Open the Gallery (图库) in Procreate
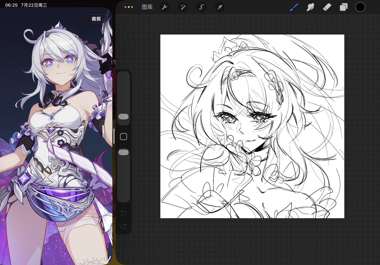The height and width of the screenshot is (265, 380). [x=147, y=7]
